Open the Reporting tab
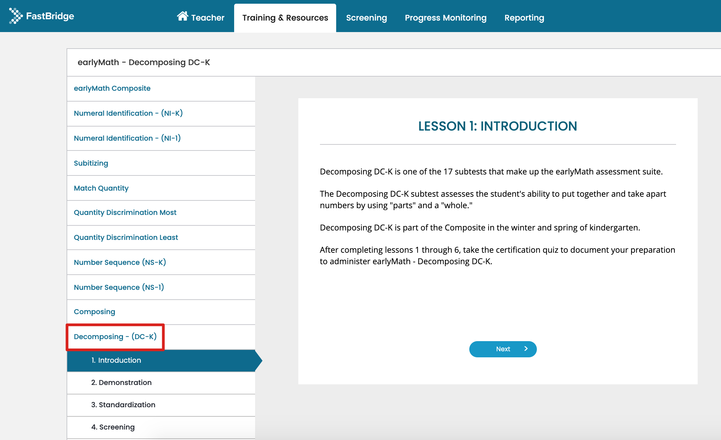The image size is (721, 440). point(524,18)
